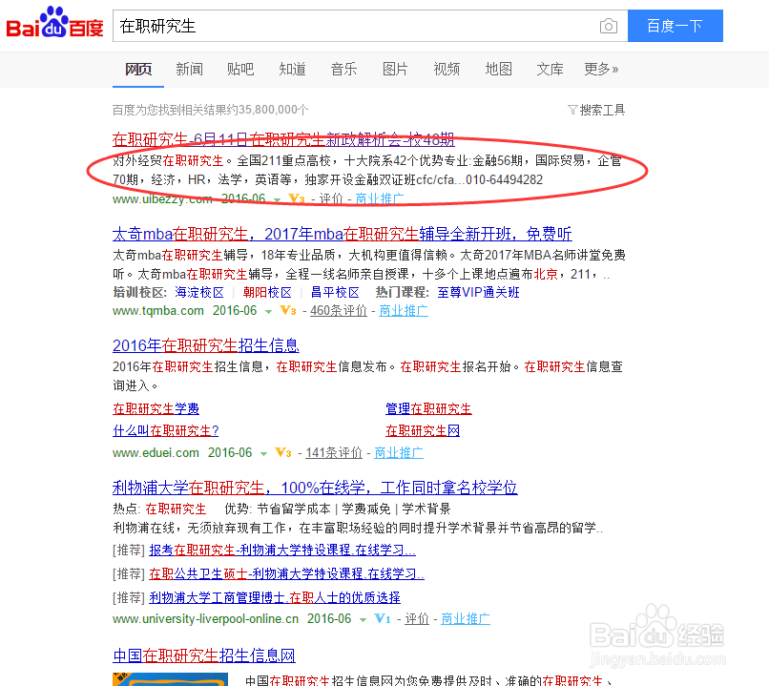This screenshot has height=686, width=769.
Task: Open 至尊VIP通关班 course link
Action: coord(479,293)
